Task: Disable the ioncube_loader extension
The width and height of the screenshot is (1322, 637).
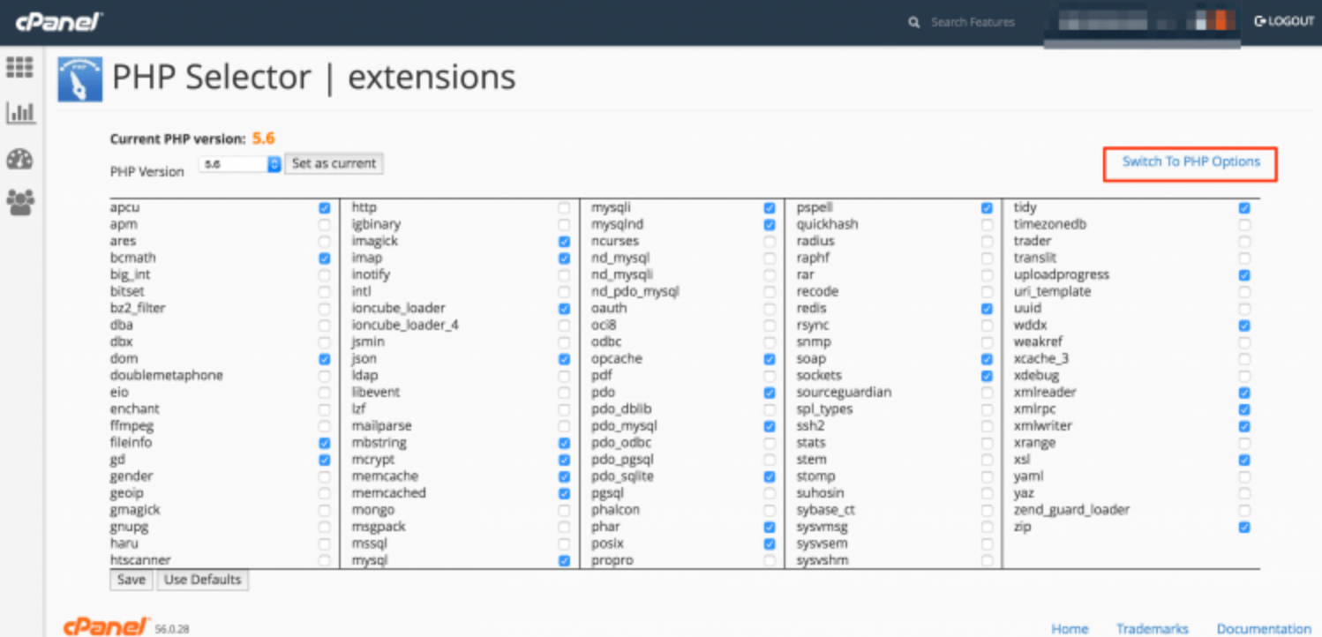Action: [x=564, y=309]
